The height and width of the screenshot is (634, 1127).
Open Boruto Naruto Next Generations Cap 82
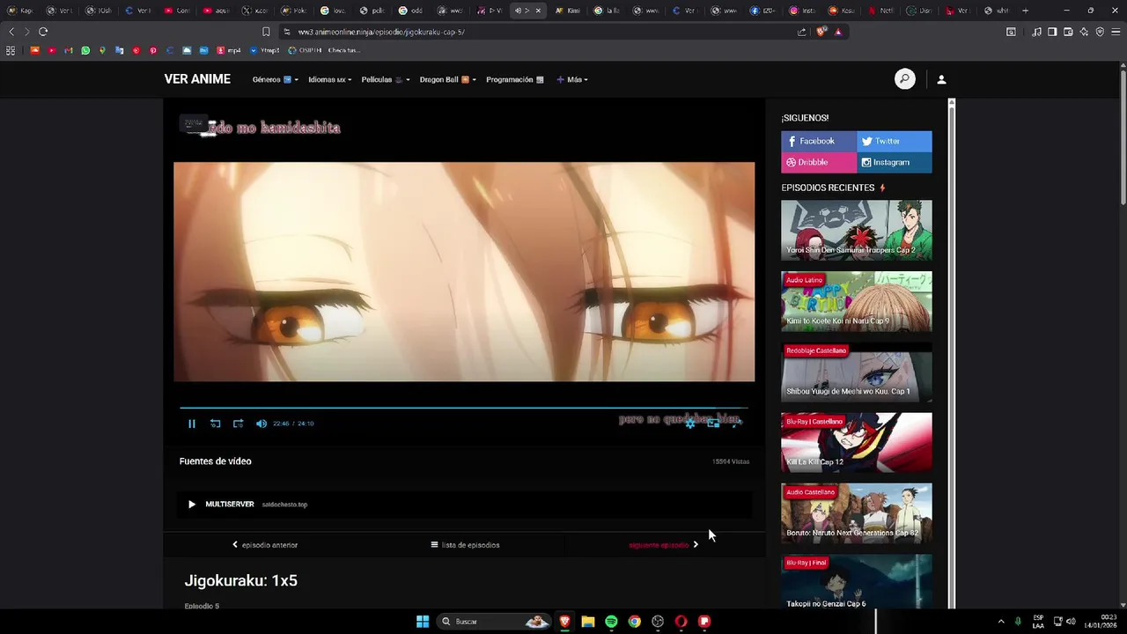(857, 512)
